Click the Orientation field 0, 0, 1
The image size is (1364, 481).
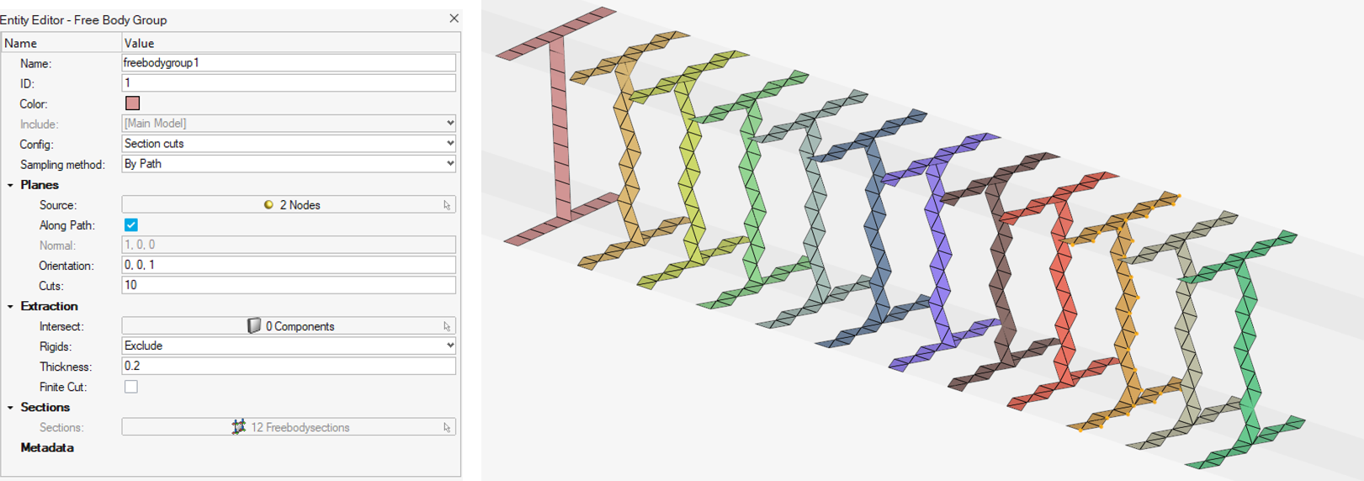289,265
